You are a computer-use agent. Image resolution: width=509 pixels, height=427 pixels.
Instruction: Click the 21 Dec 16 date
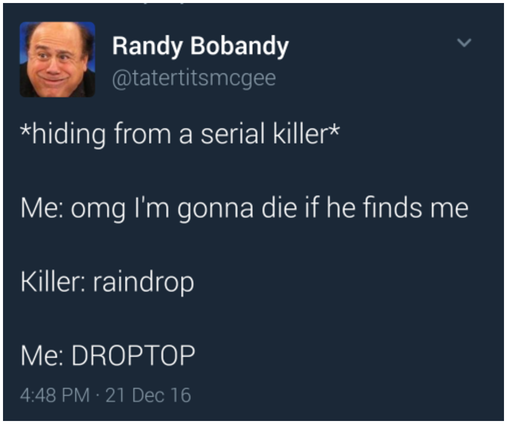148,395
